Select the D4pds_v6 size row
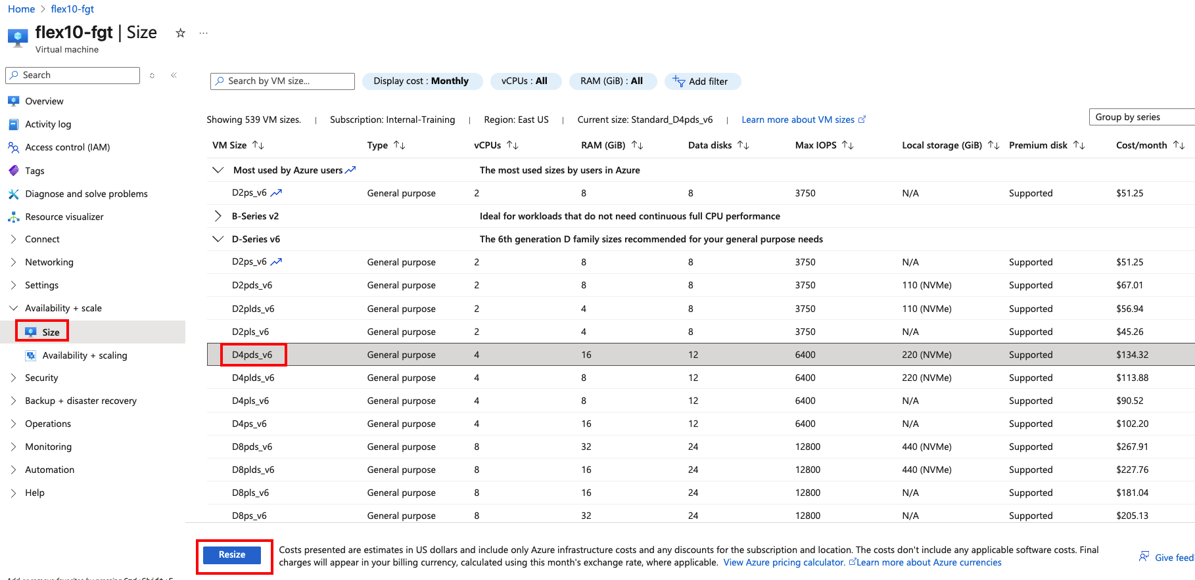The width and height of the screenshot is (1195, 580). click(701, 355)
